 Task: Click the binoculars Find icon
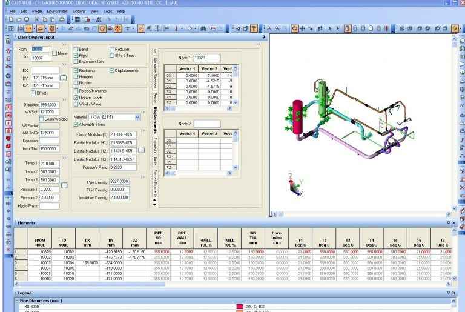[207, 28]
